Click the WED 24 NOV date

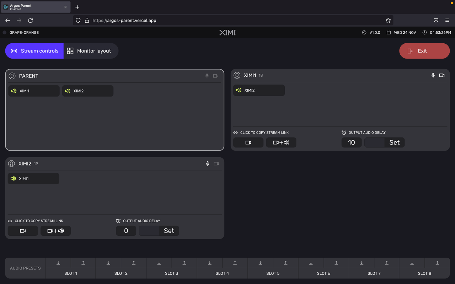coord(401,33)
